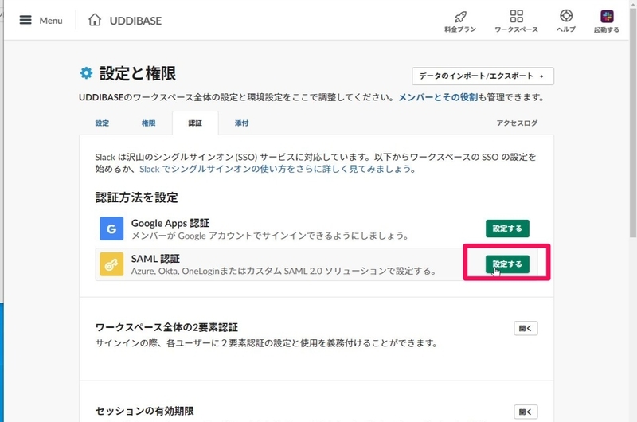Open the アクセスログ tab
Image resolution: width=637 pixels, height=422 pixels.
tap(517, 123)
